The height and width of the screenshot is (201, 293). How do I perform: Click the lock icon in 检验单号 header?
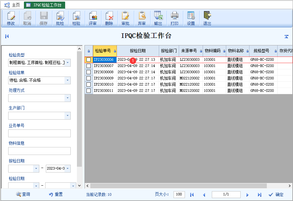[115, 51]
